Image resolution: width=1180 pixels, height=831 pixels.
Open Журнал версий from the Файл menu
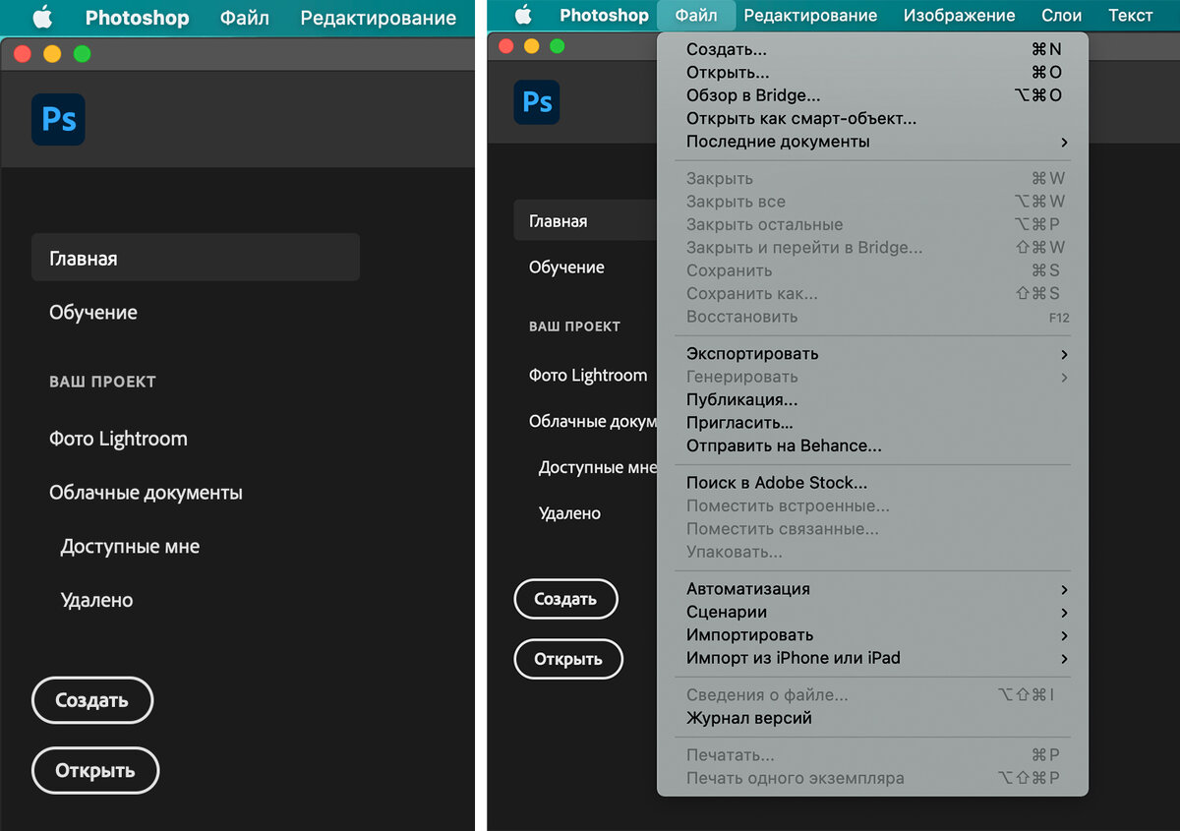tap(873, 718)
